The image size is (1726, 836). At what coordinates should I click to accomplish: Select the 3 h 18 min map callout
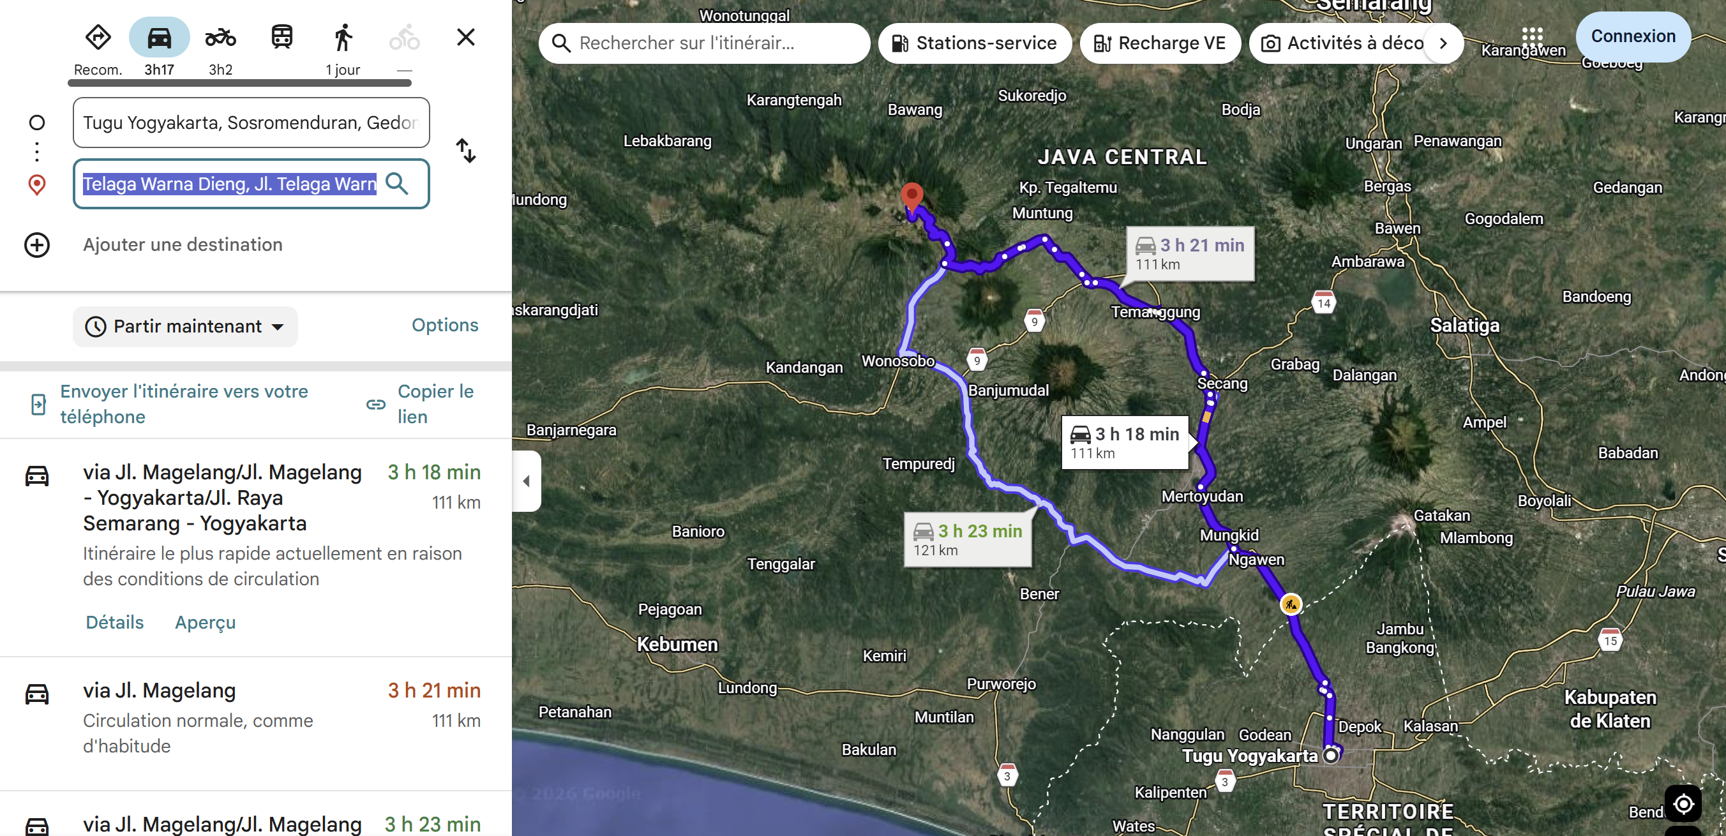click(1125, 442)
